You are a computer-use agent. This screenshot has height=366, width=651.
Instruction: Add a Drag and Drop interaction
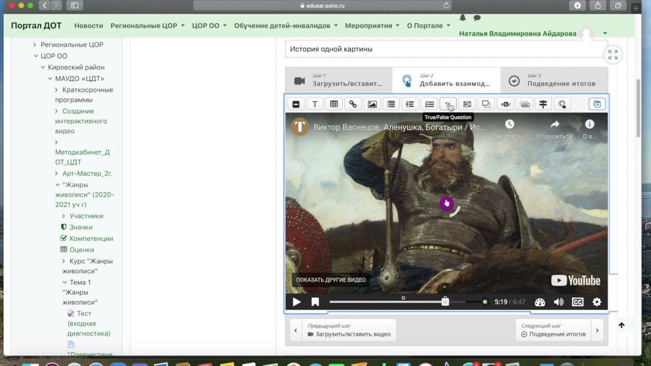486,104
